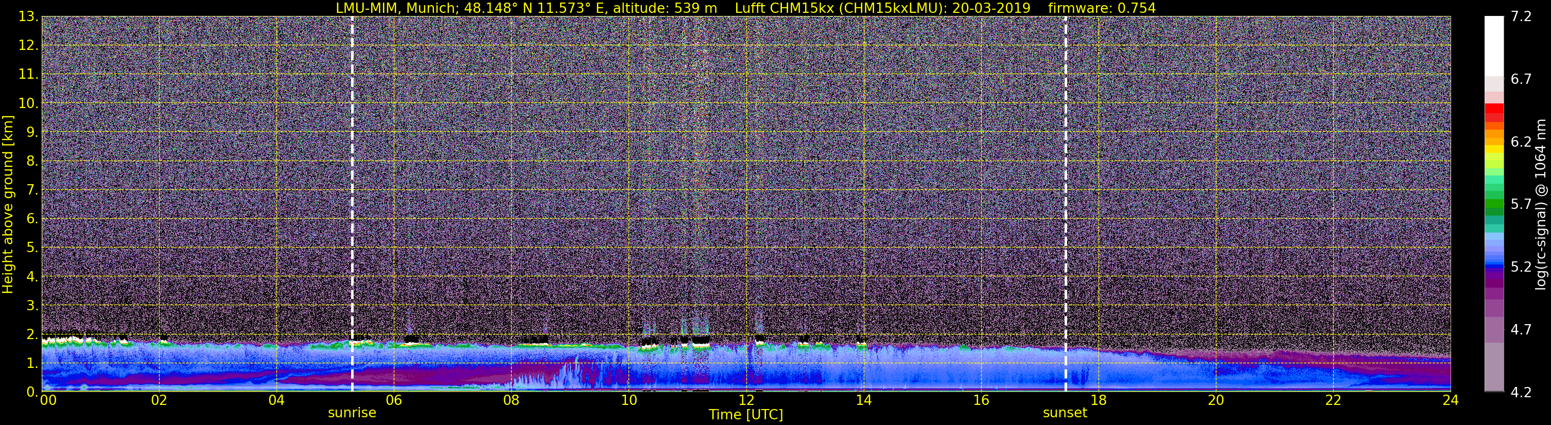The width and height of the screenshot is (1551, 425).
Task: Click the colorbar value label '4.2'
Action: coord(1520,392)
